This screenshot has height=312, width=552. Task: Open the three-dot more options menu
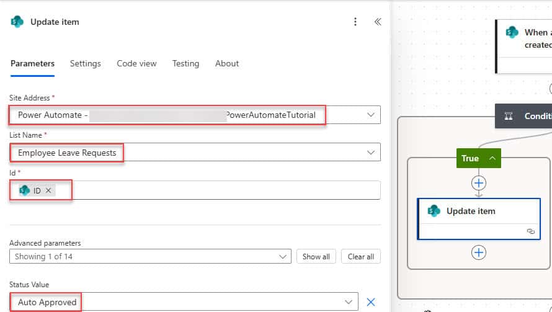tap(355, 22)
